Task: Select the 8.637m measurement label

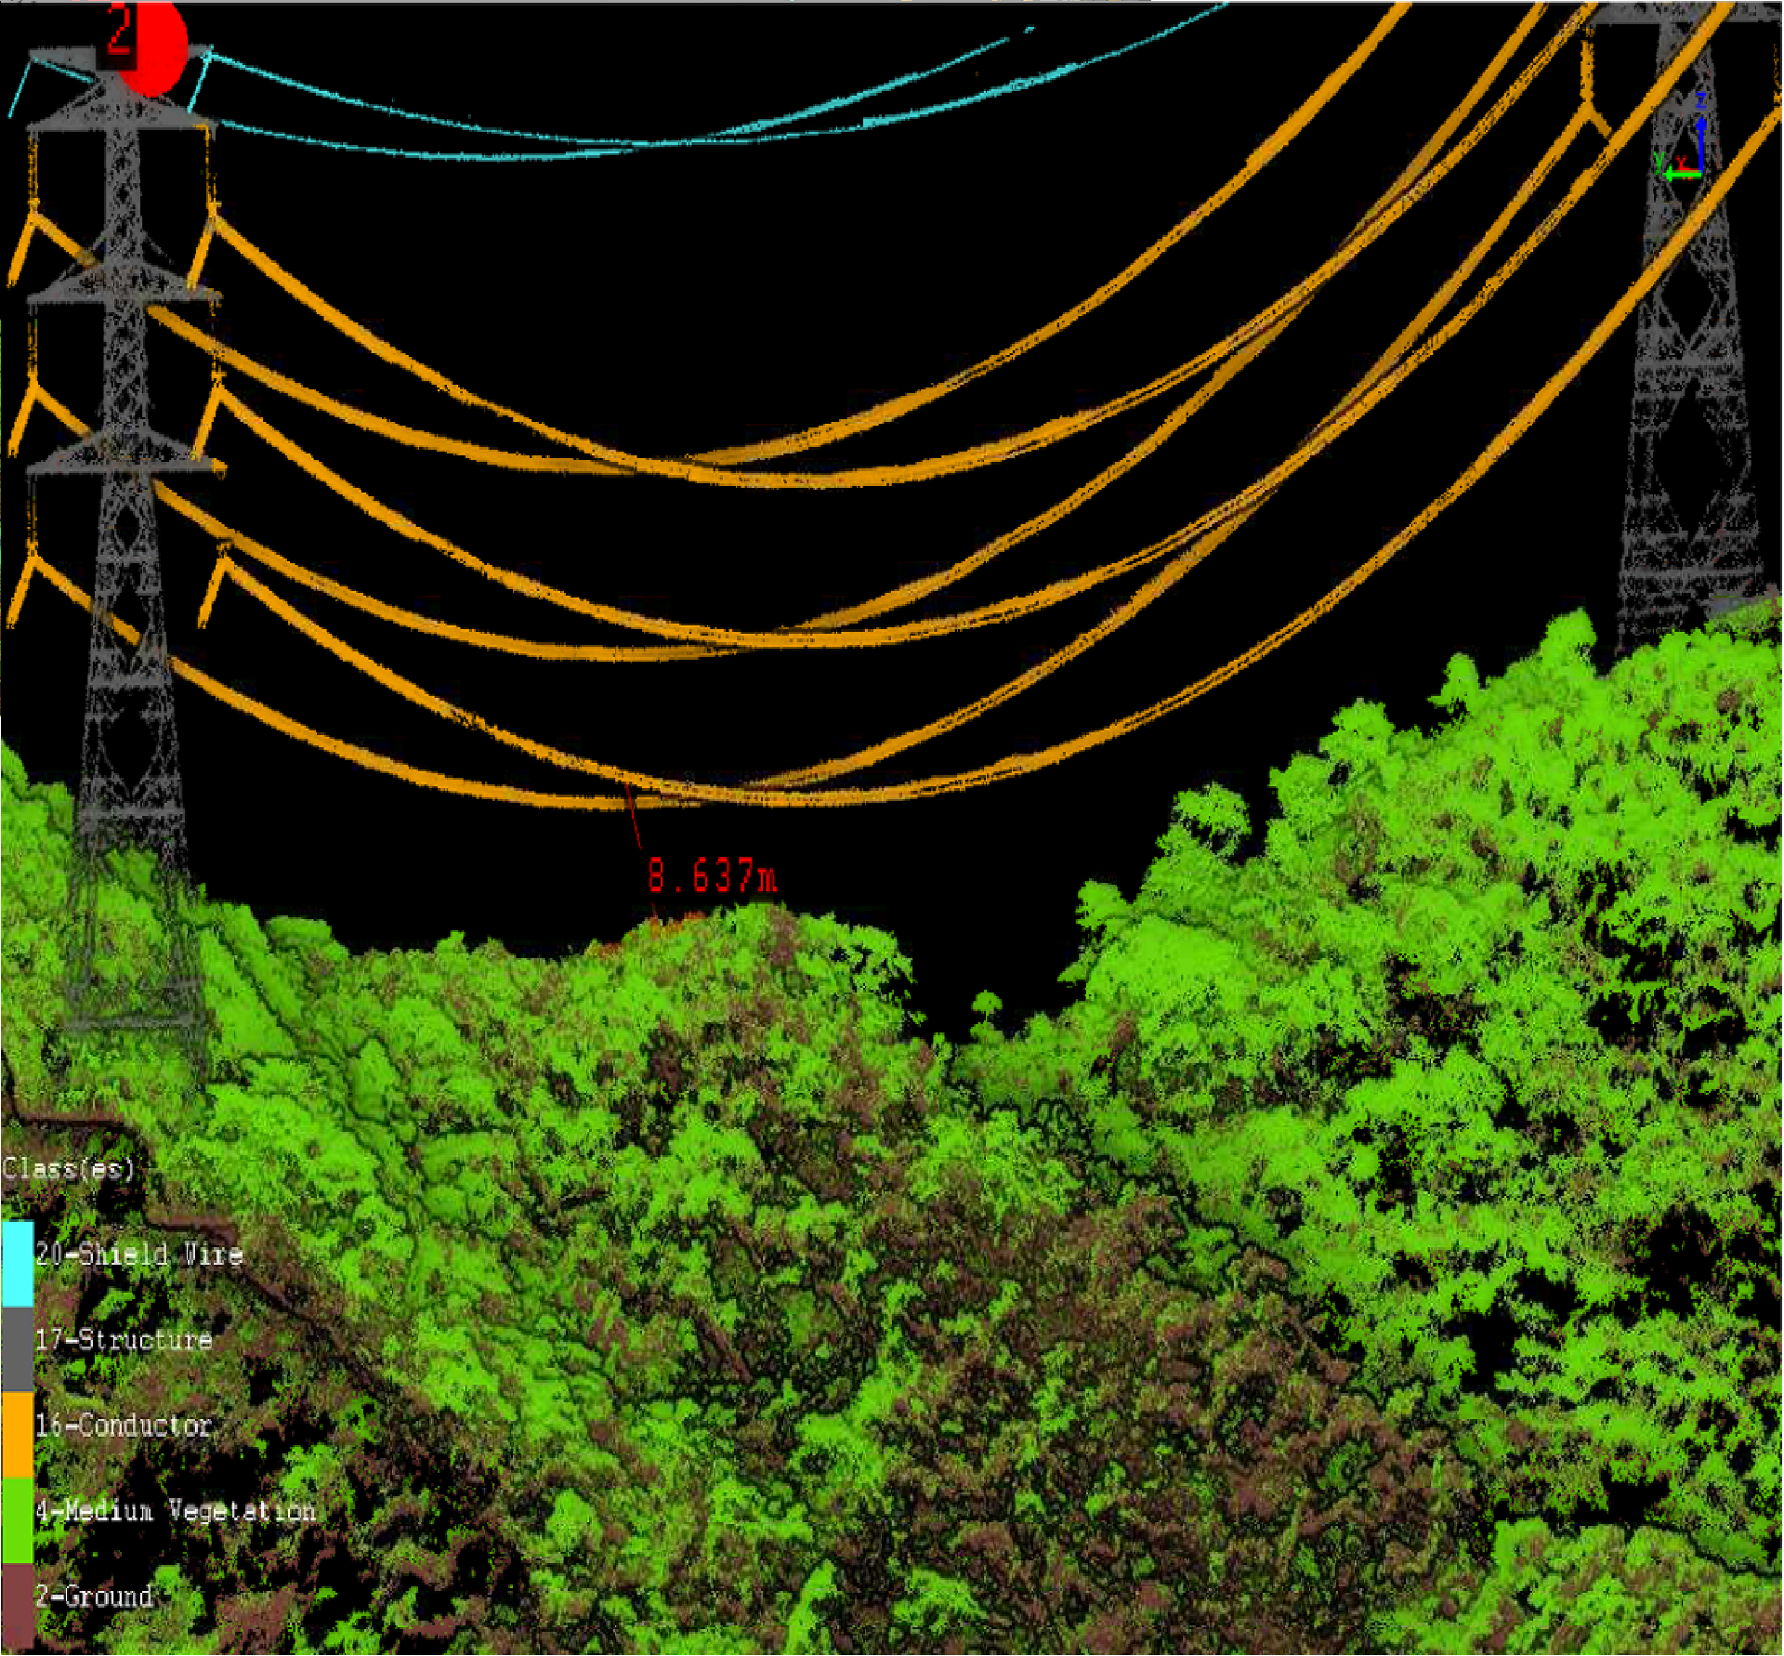Action: pos(712,876)
